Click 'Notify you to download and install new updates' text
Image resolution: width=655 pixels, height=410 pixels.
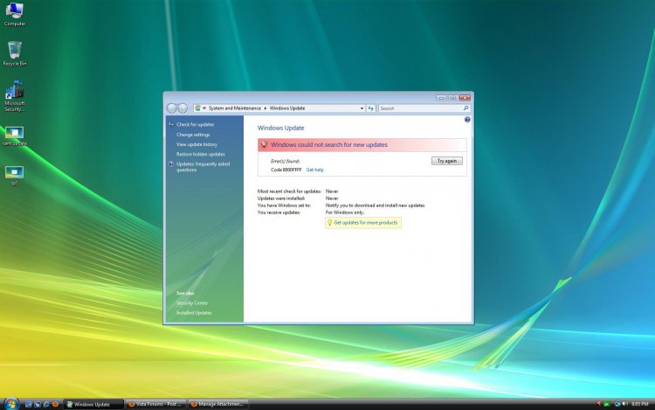(x=376, y=205)
